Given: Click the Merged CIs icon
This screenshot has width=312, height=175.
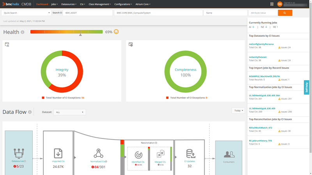Looking at the screenshot, I should pyautogui.click(x=160, y=154).
